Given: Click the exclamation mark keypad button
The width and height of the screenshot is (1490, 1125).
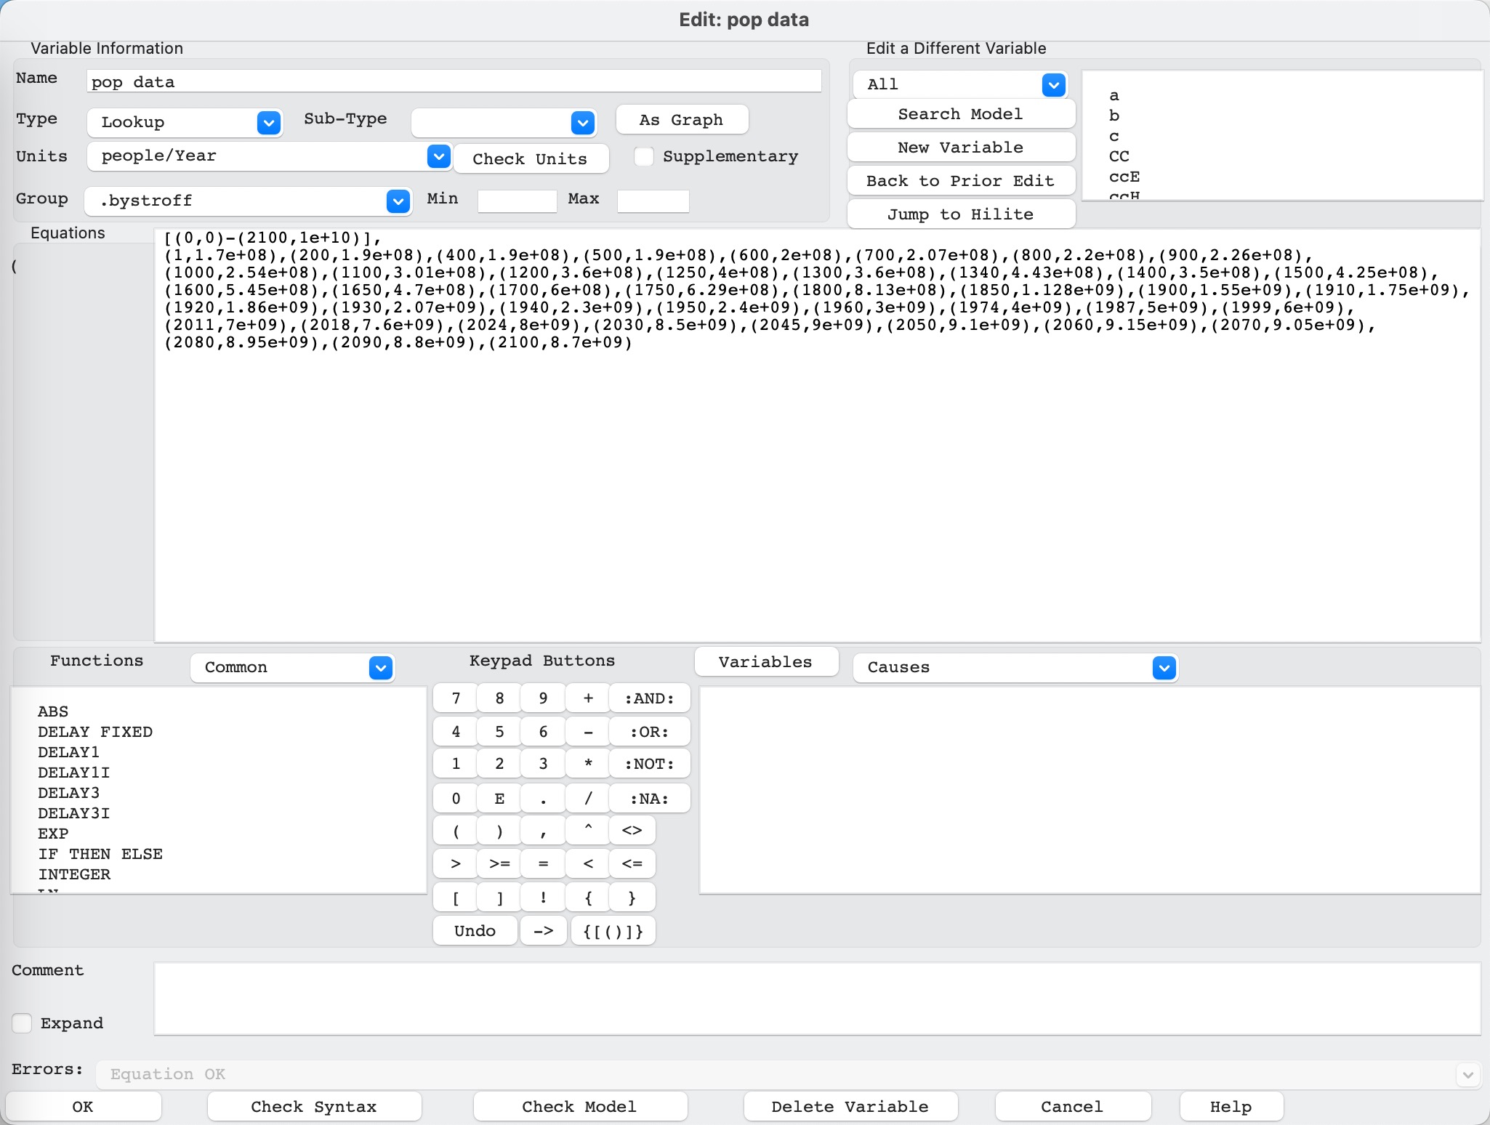Looking at the screenshot, I should click(543, 897).
